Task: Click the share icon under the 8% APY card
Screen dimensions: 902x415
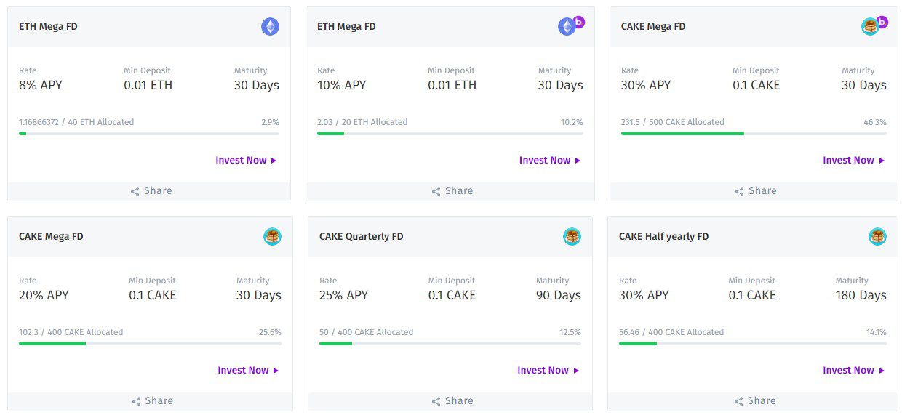Action: coord(135,191)
